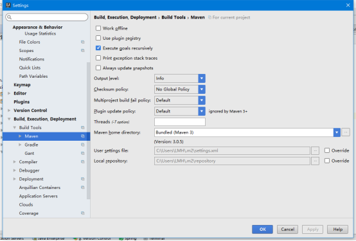Browse for User settings file button
The height and width of the screenshot is (241, 356).
pyautogui.click(x=315, y=150)
